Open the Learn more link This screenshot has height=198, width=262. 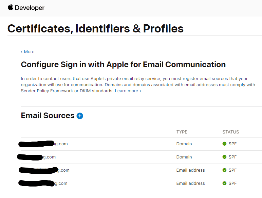coord(128,91)
